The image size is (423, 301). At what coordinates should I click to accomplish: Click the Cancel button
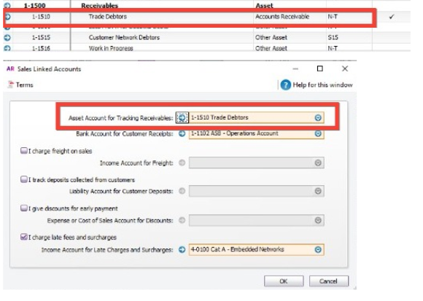[329, 281]
